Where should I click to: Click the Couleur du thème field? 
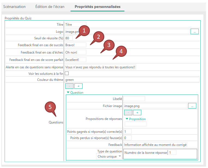pyautogui.click(x=132, y=80)
